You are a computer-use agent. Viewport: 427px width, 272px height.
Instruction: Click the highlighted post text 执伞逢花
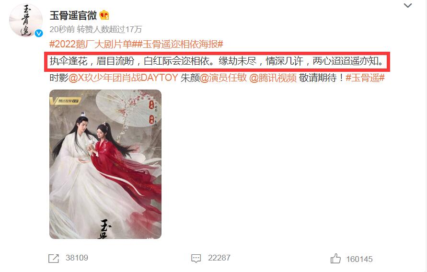(x=69, y=61)
